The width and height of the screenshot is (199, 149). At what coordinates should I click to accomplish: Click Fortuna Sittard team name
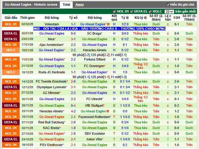tap(95, 59)
